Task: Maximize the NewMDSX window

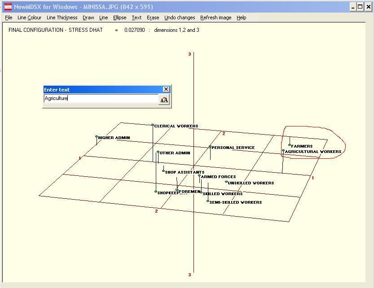Action: 360,7
